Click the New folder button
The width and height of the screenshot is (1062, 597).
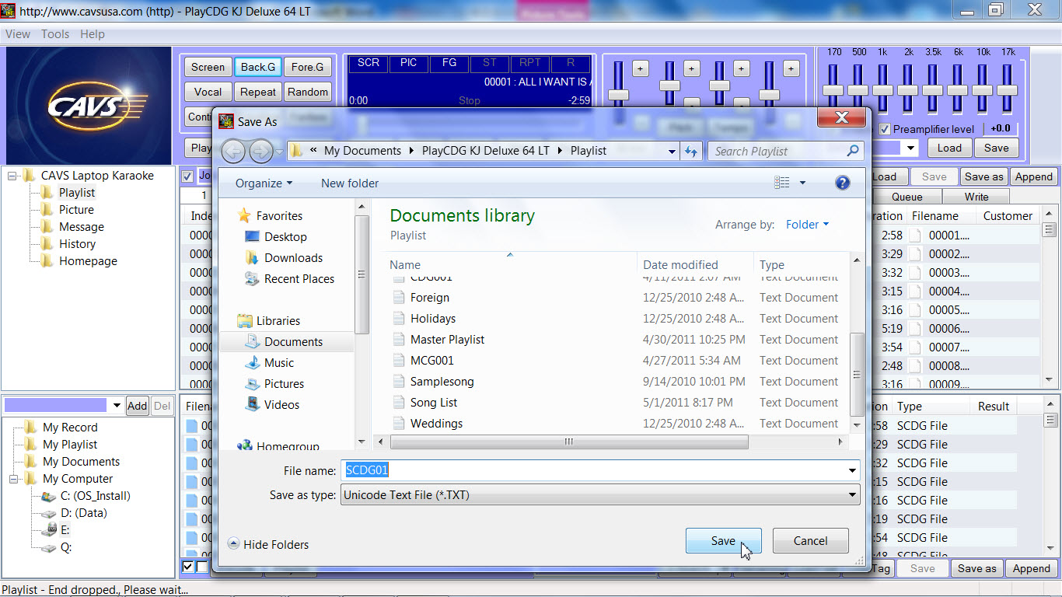350,183
